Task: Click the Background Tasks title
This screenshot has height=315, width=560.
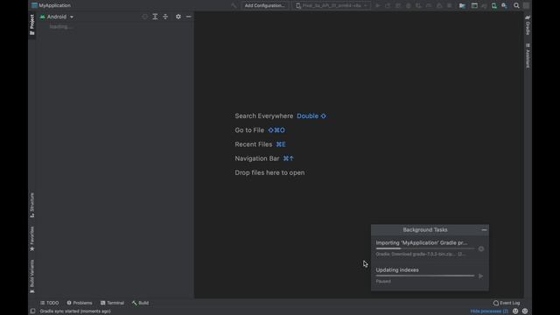Action: [425, 230]
